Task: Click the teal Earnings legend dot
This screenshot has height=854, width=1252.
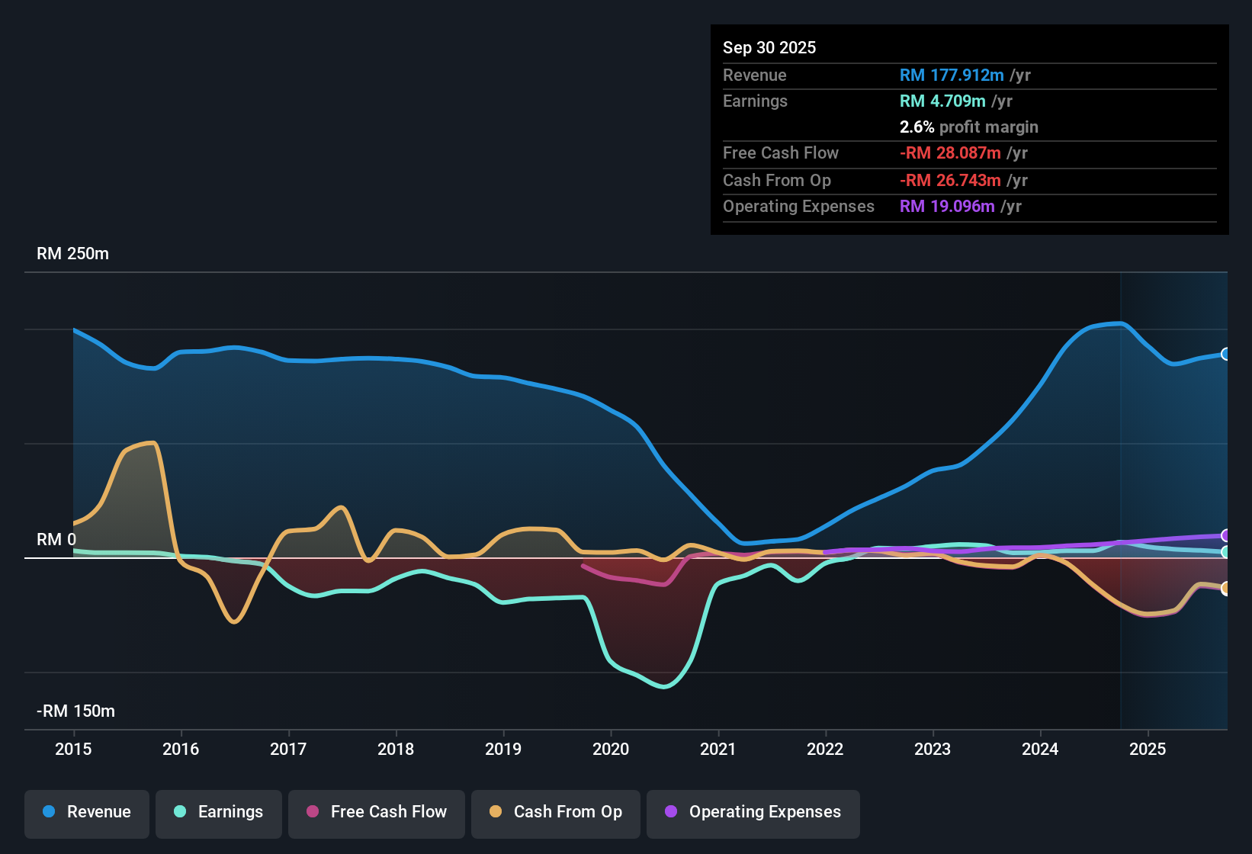Action: [180, 812]
